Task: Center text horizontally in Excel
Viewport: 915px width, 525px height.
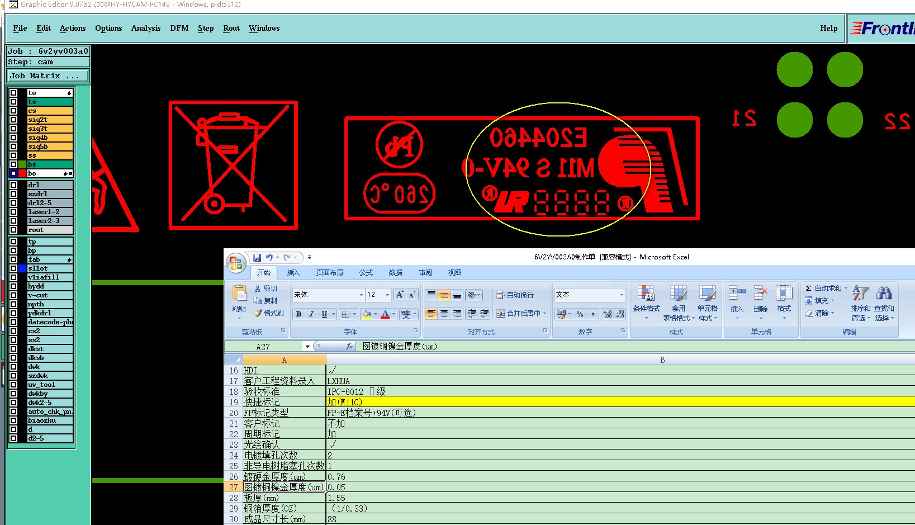Action: [x=444, y=314]
